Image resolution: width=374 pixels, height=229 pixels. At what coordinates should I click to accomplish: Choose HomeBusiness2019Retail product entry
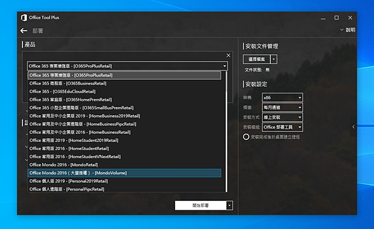click(124, 116)
